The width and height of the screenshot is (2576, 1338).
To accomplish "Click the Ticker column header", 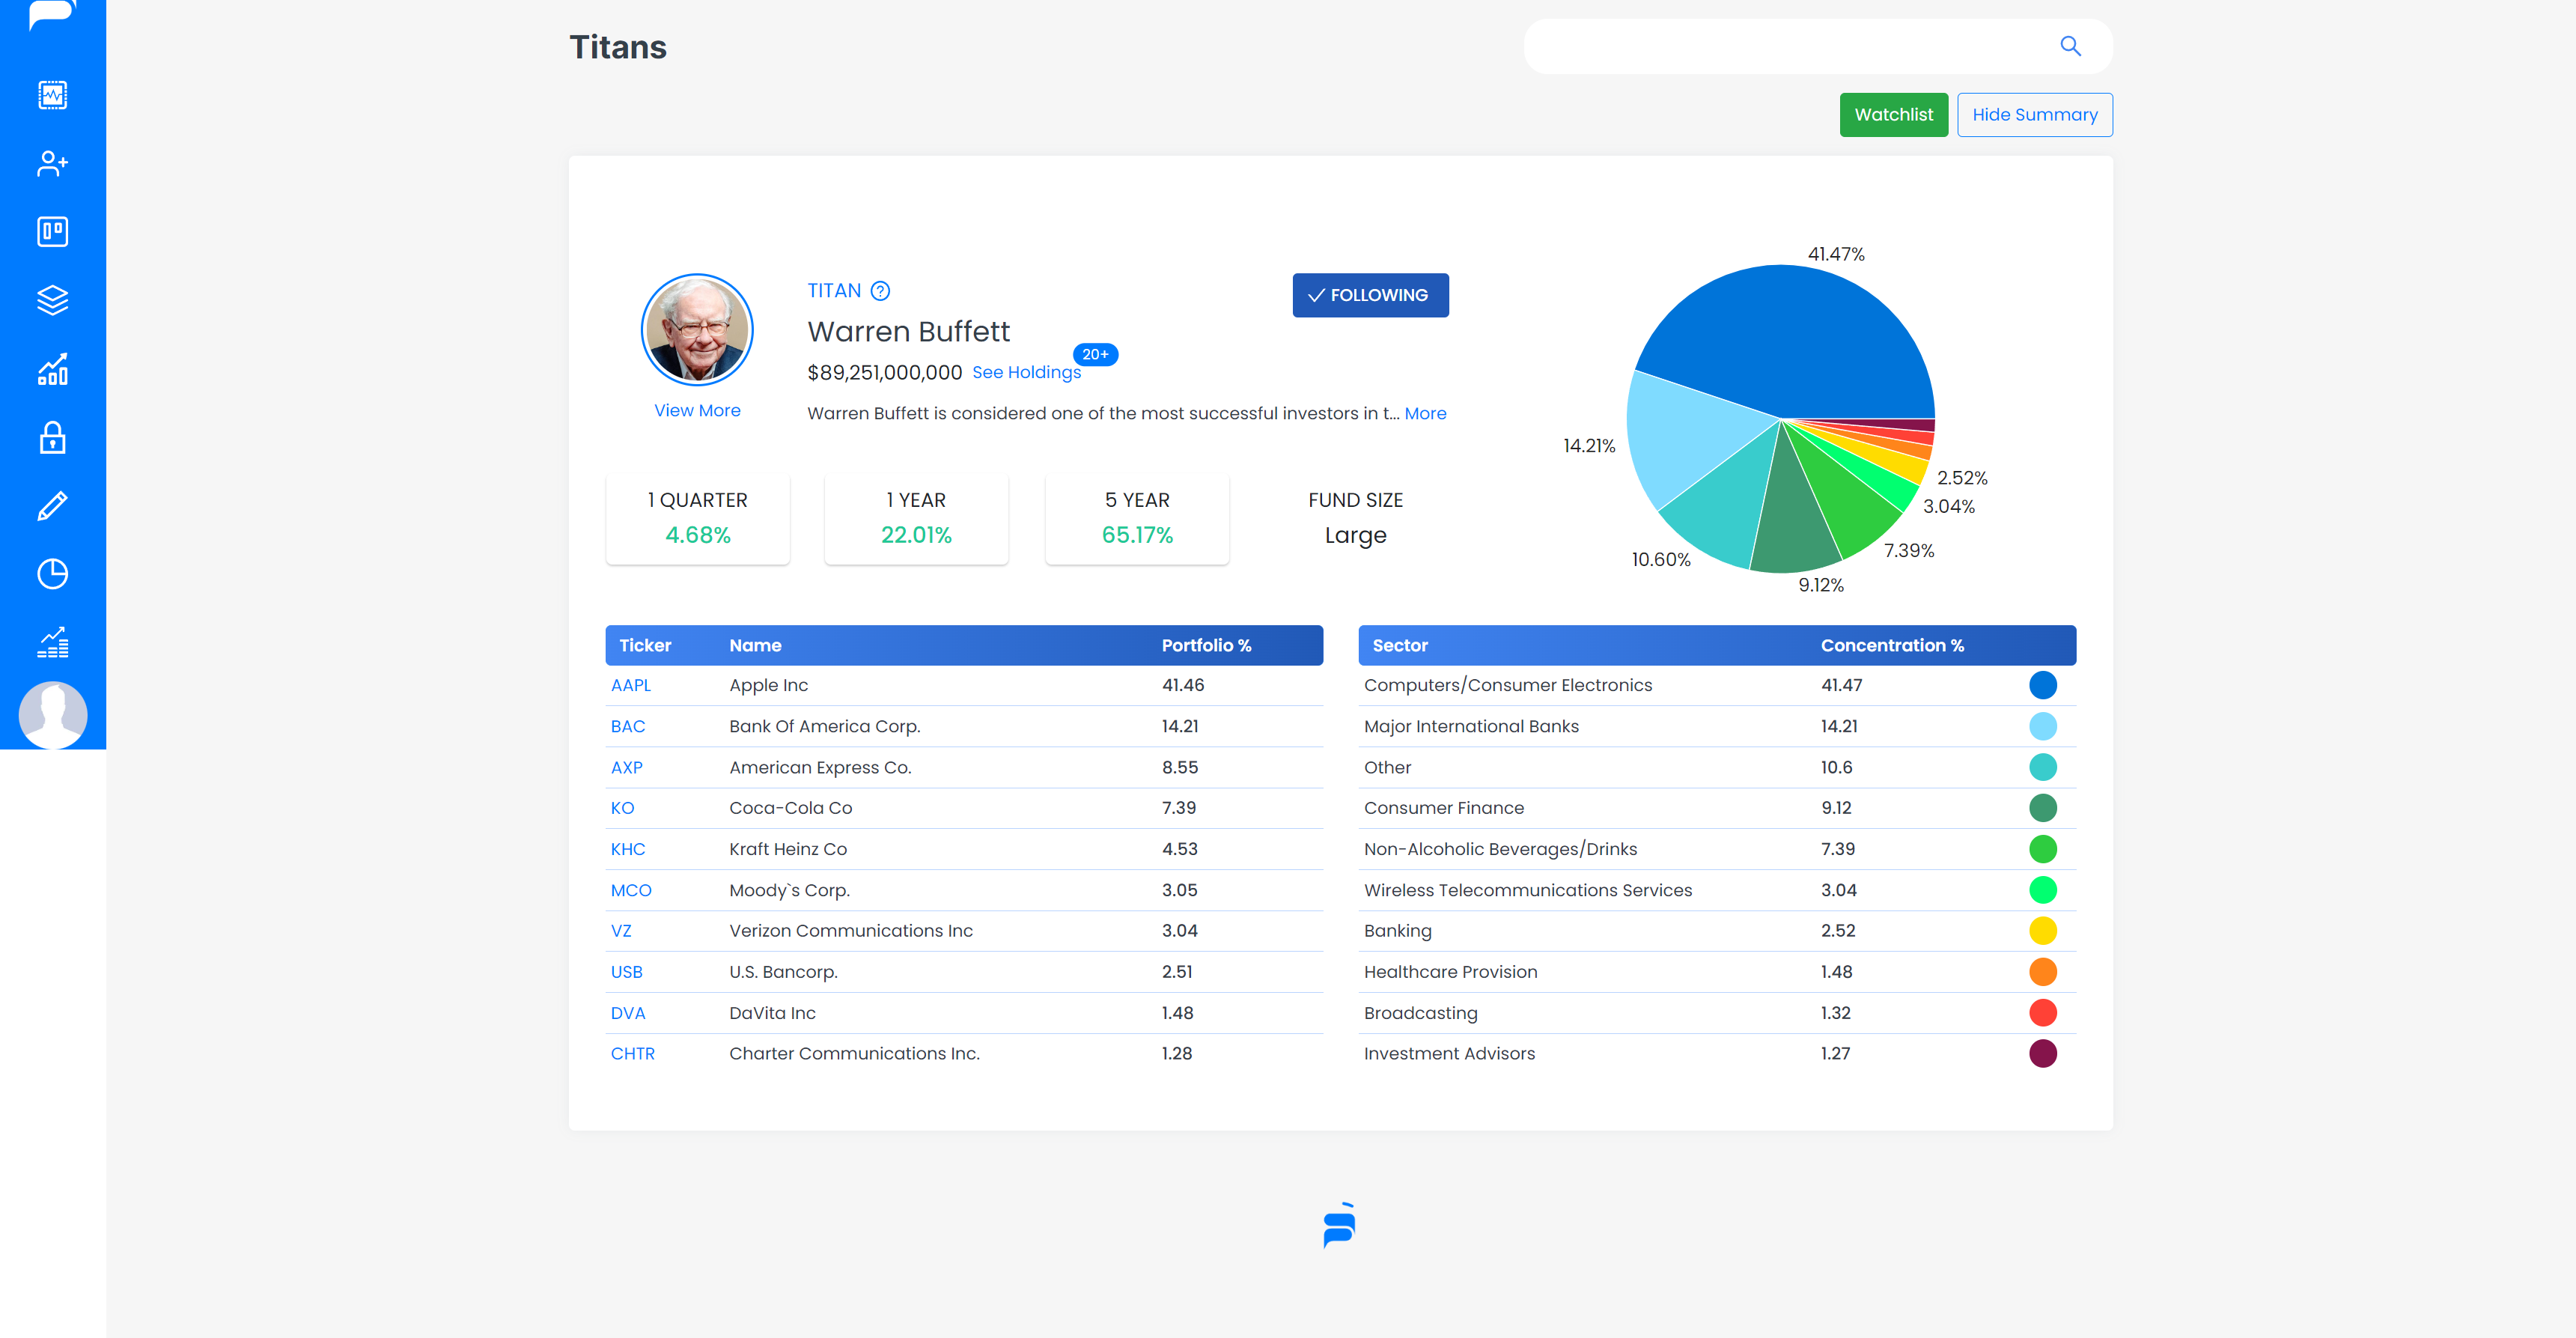I will (645, 645).
